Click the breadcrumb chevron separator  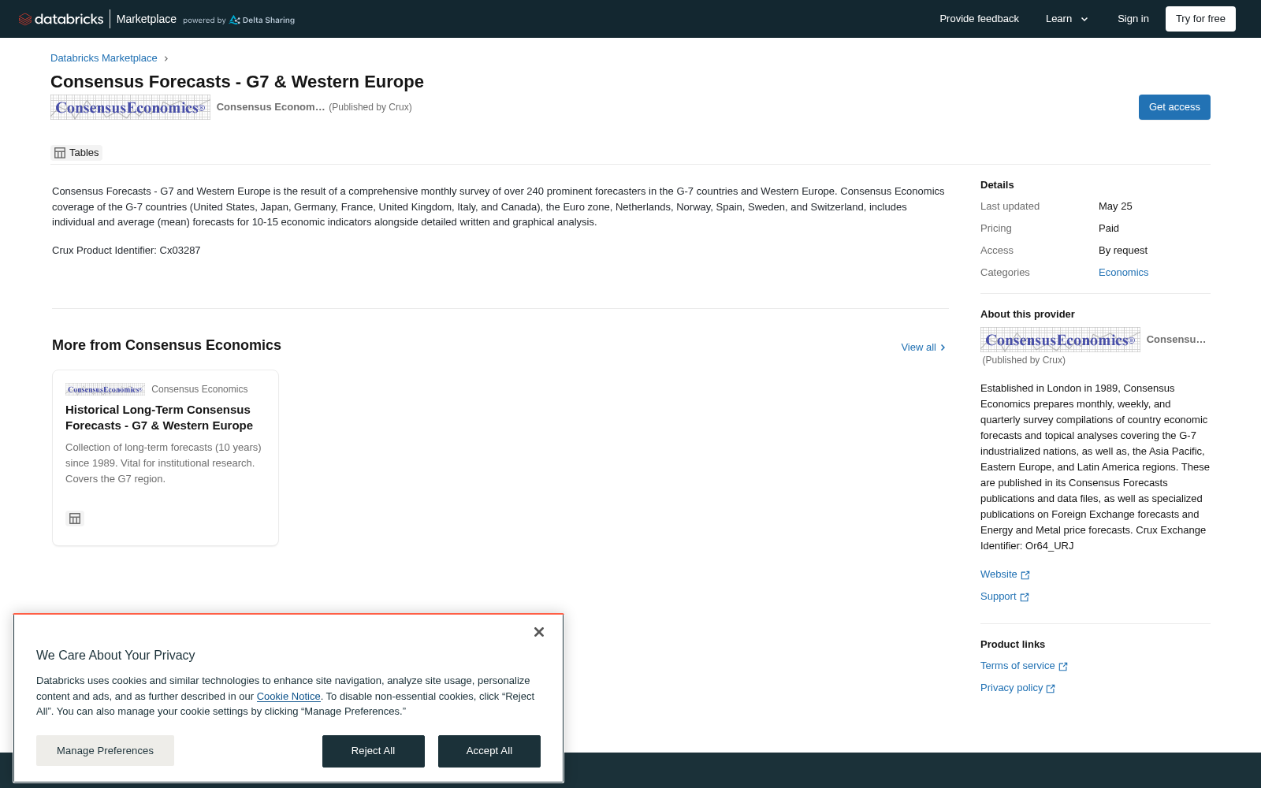click(x=166, y=58)
